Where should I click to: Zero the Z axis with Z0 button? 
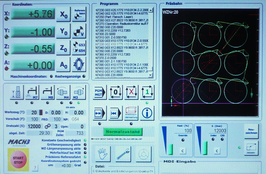(x=63, y=48)
